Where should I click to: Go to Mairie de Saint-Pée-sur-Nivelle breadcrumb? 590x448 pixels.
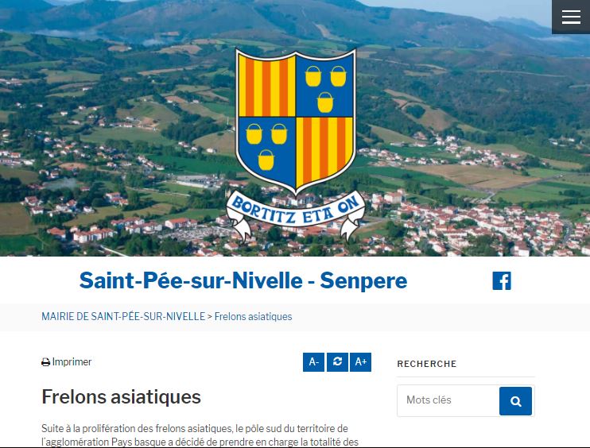122,316
